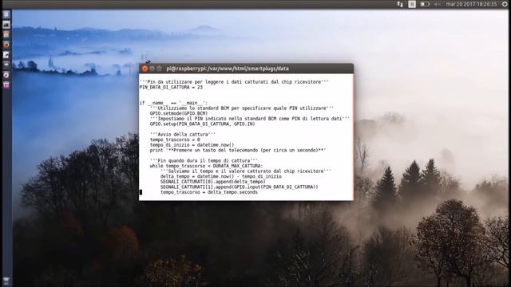Click 'tempo_di_inizio = datetime.now()' line
This screenshot has height=287, width=511.
[x=192, y=145]
